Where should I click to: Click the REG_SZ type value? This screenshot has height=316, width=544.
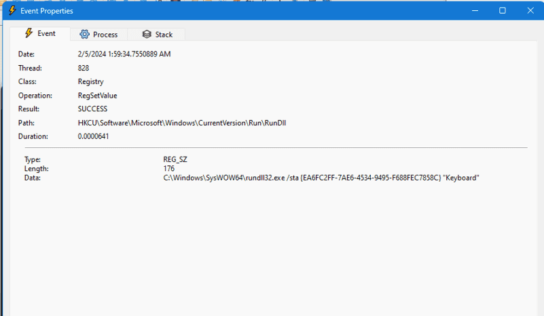point(175,159)
